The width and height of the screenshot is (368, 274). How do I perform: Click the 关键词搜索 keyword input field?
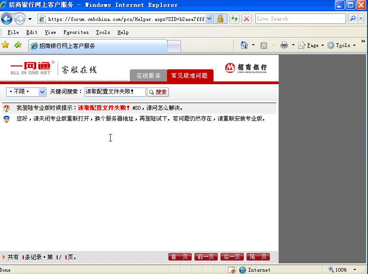tap(115, 92)
